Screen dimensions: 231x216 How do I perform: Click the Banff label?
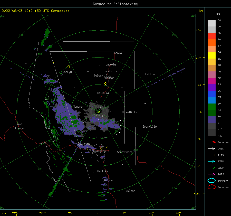pos(42,143)
